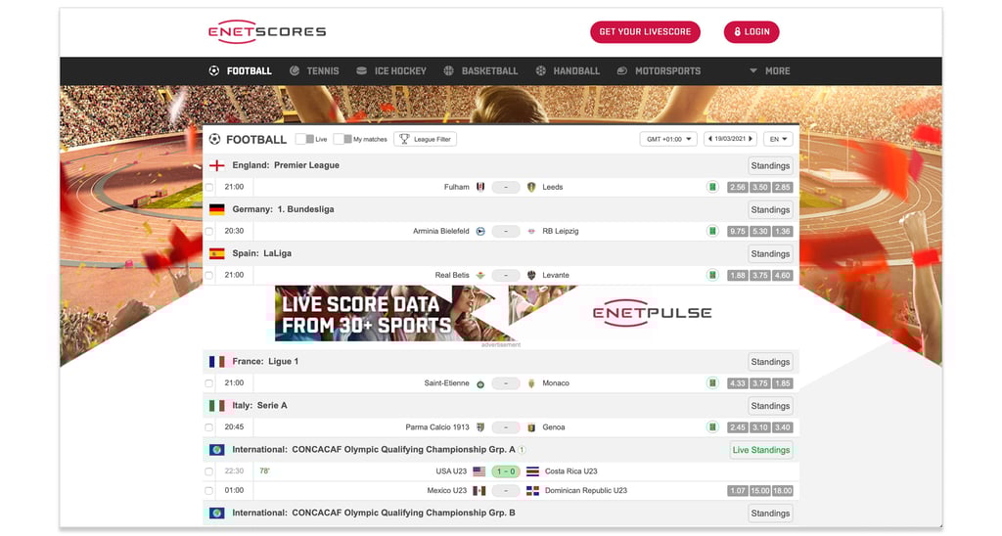The width and height of the screenshot is (1002, 536).
Task: Click green icon in Bielefeld row
Action: tap(712, 231)
